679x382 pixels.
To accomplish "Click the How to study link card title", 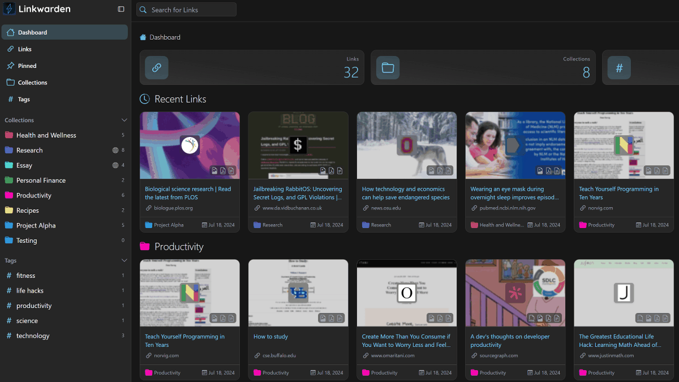I will click(270, 337).
